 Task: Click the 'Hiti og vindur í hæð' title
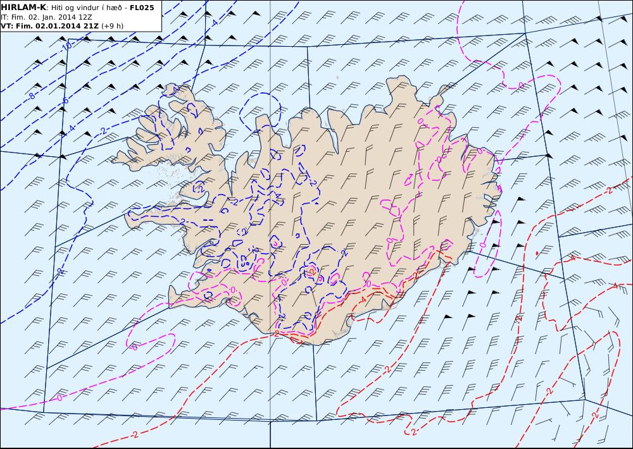point(85,8)
